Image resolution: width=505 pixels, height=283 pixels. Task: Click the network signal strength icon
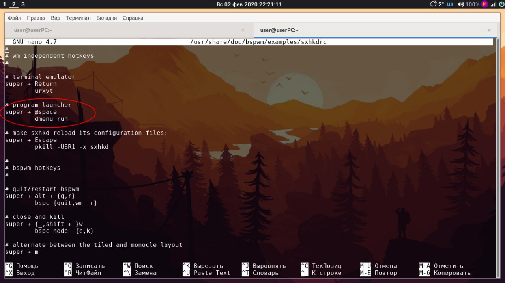[493, 4]
